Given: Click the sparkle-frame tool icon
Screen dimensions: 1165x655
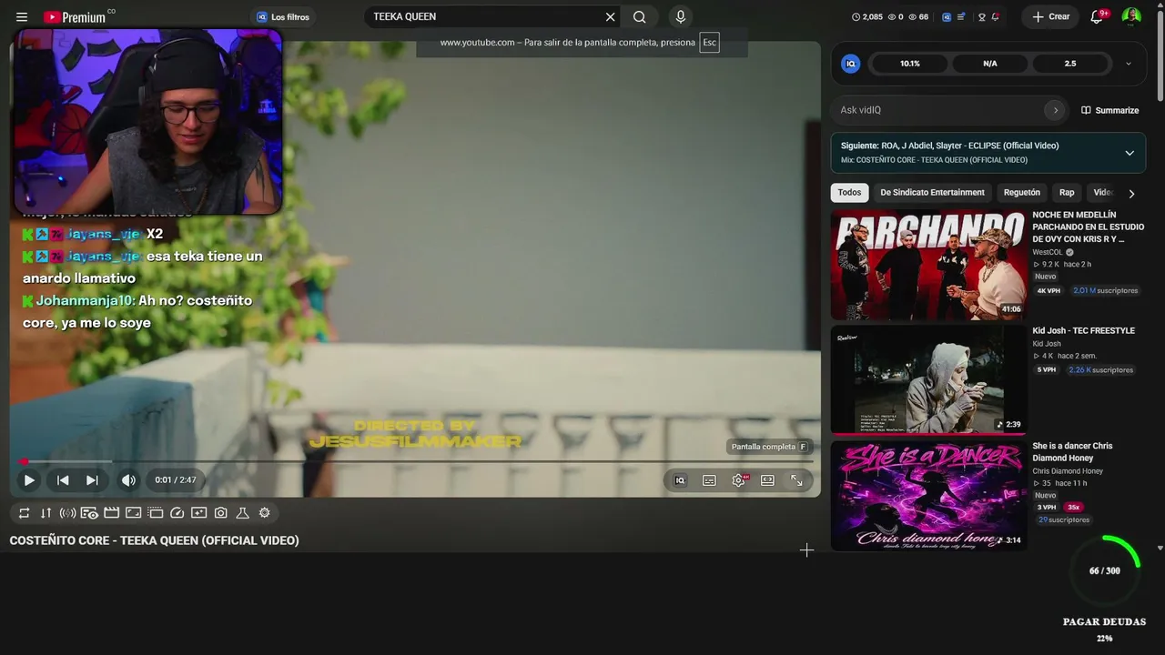Looking at the screenshot, I should pos(198,513).
